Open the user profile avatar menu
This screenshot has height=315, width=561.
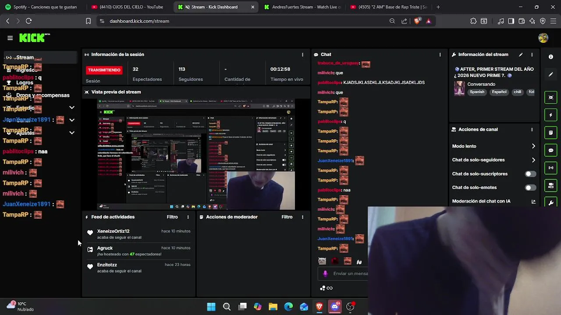coord(543,38)
